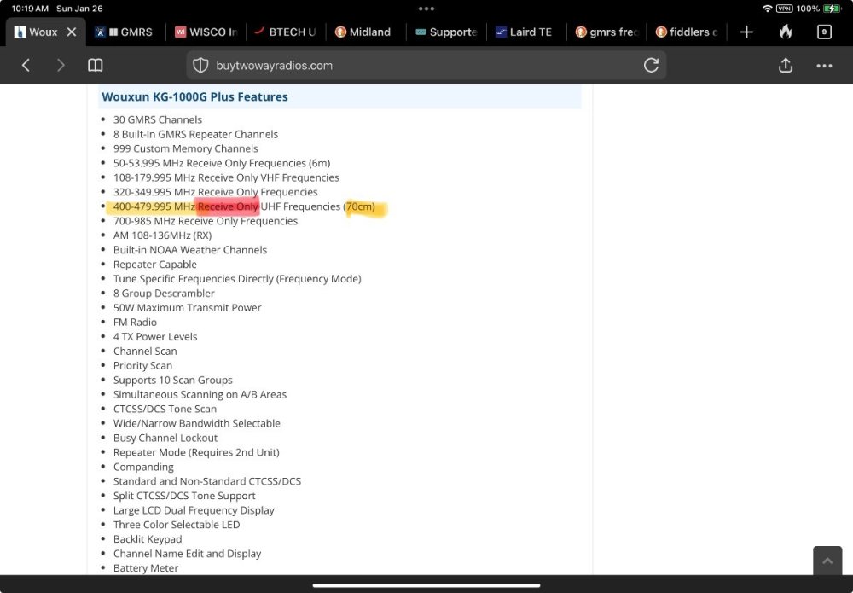Tap the multitasking three dots at top
Viewport: 853px width, 593px height.
coord(426,9)
